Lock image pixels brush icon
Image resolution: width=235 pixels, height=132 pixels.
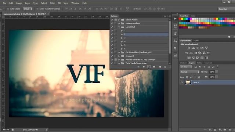tap(191, 77)
